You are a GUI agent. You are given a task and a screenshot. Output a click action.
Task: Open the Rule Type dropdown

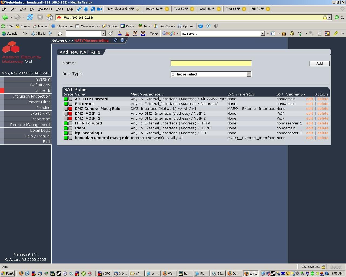(x=211, y=74)
